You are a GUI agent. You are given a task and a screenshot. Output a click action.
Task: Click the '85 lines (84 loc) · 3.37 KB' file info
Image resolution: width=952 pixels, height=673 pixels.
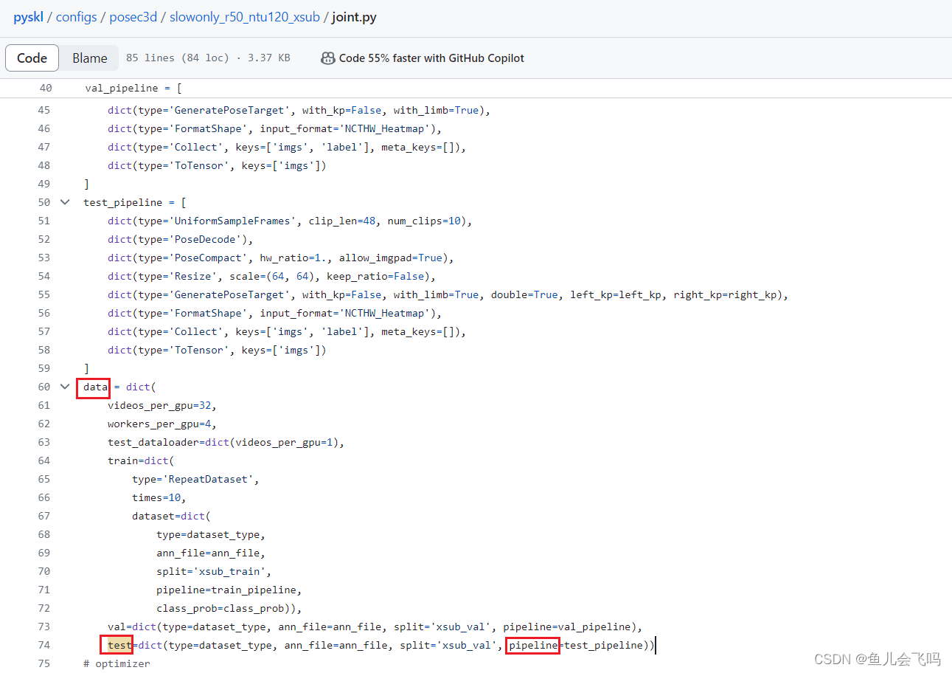click(208, 58)
